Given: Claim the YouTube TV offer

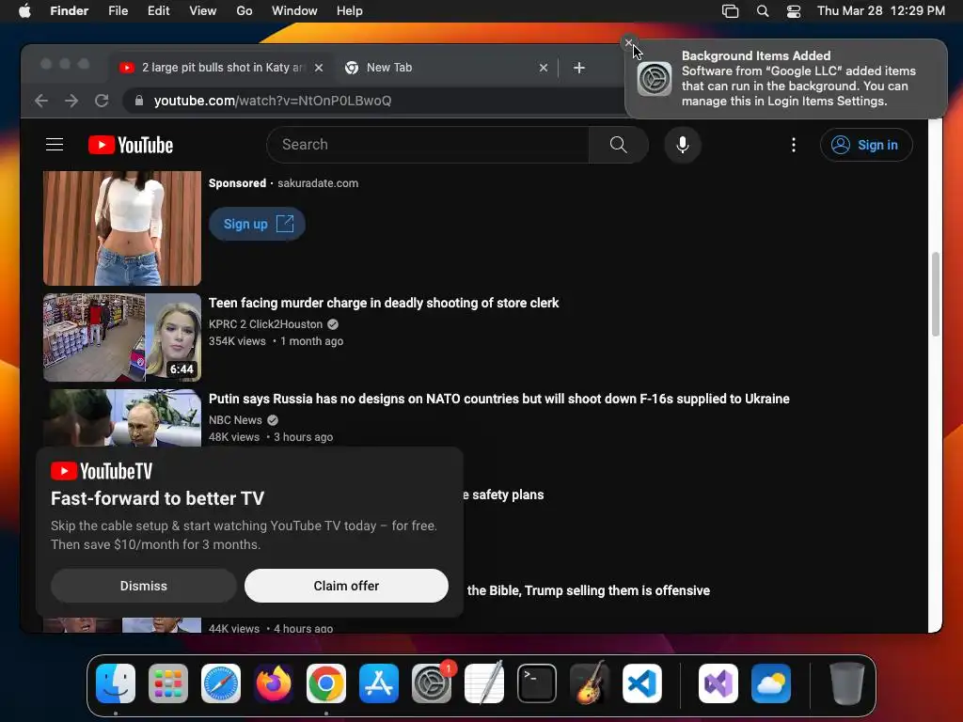Looking at the screenshot, I should 346,586.
